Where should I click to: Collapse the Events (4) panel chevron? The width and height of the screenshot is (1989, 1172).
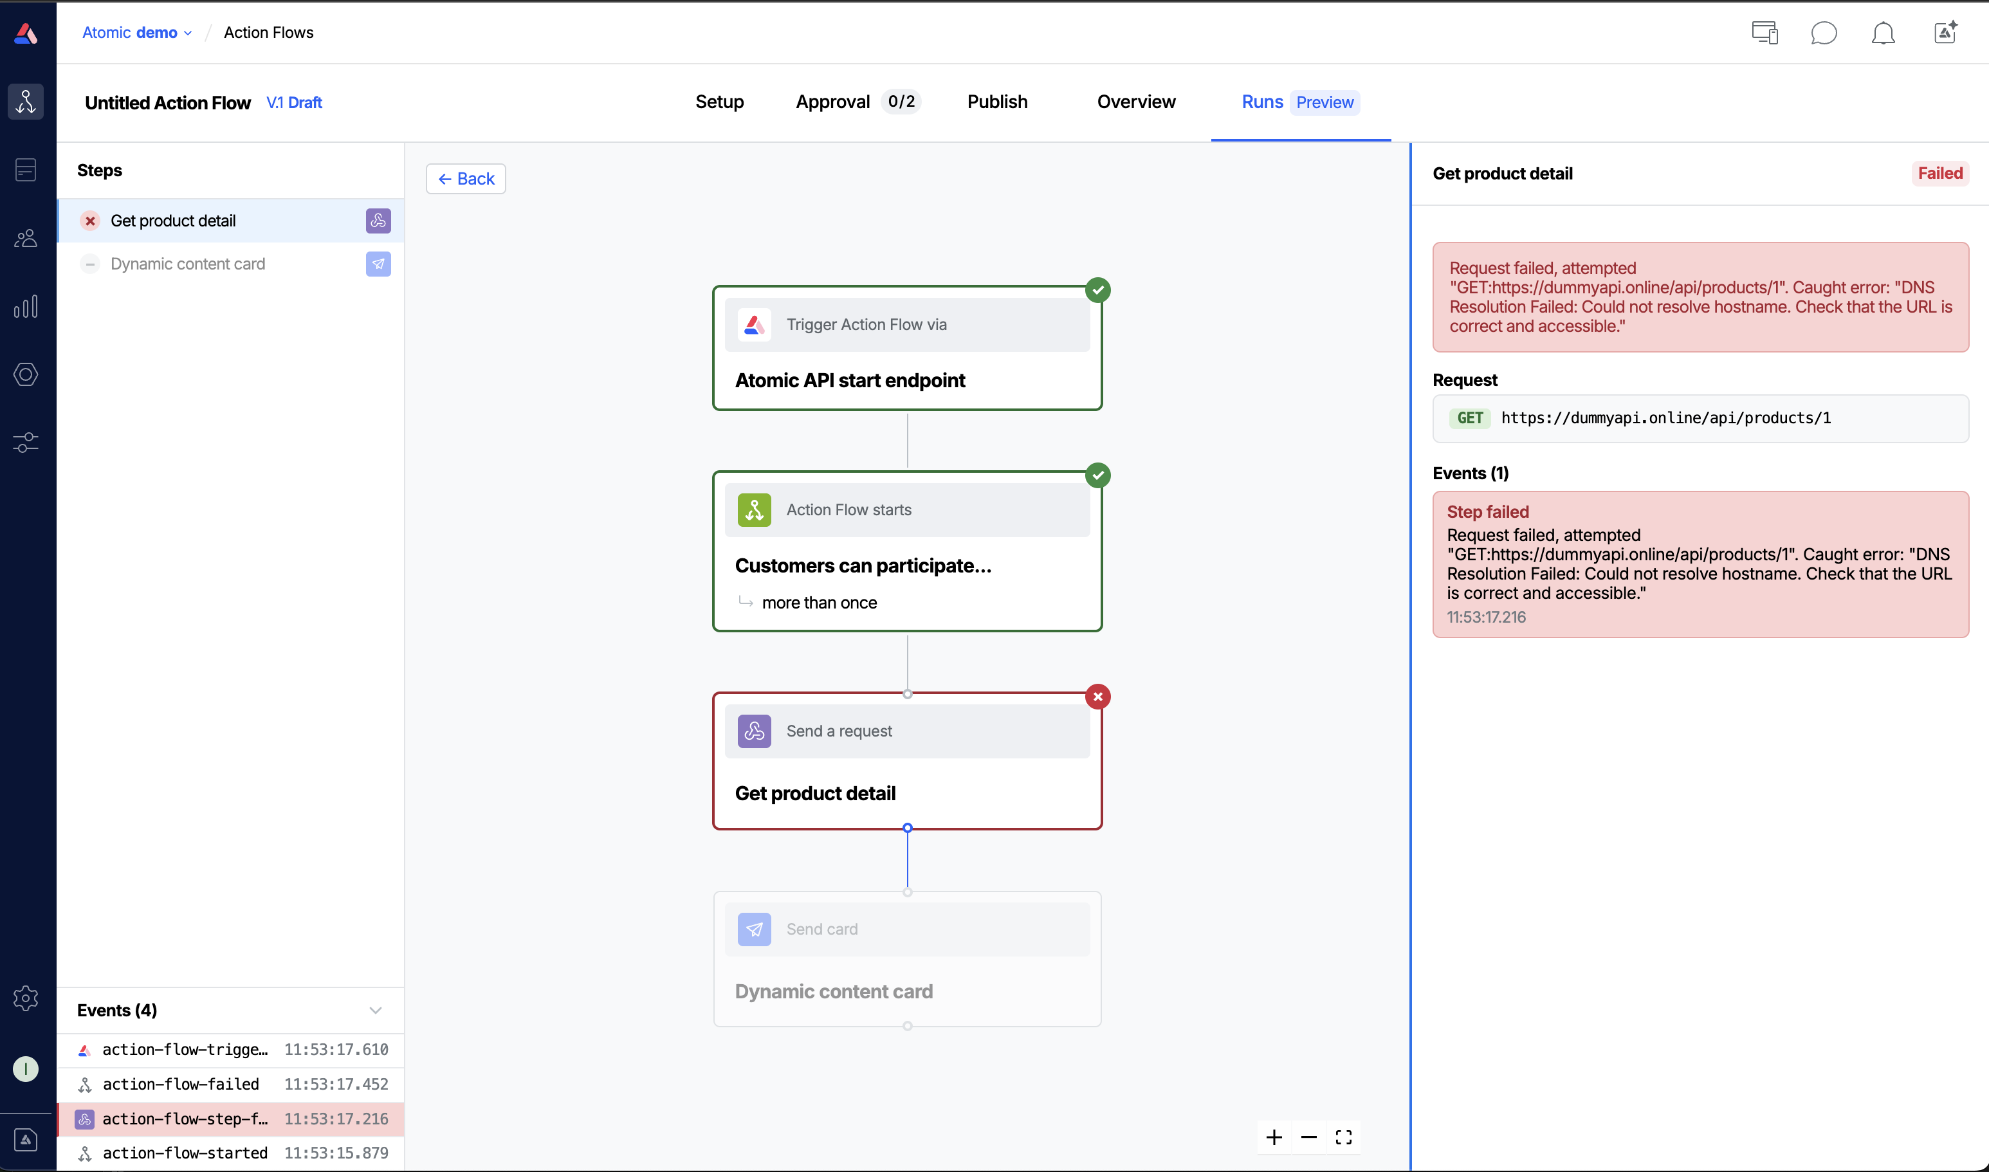tap(375, 1010)
